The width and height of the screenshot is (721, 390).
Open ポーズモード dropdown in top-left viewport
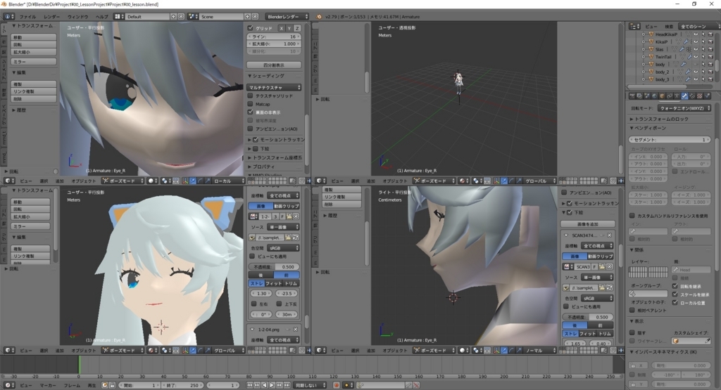123,181
